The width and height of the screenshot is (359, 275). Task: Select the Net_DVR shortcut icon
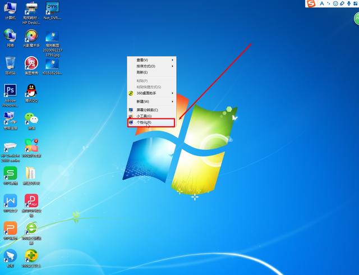click(x=52, y=11)
